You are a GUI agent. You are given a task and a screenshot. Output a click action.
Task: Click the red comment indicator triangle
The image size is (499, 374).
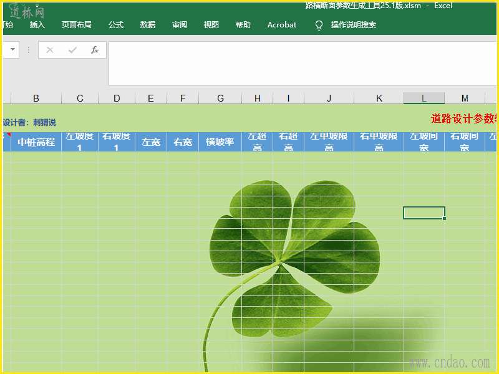9,135
